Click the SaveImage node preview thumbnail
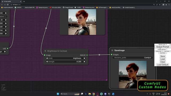Screen dimensions: 171x96 coord(133,74)
